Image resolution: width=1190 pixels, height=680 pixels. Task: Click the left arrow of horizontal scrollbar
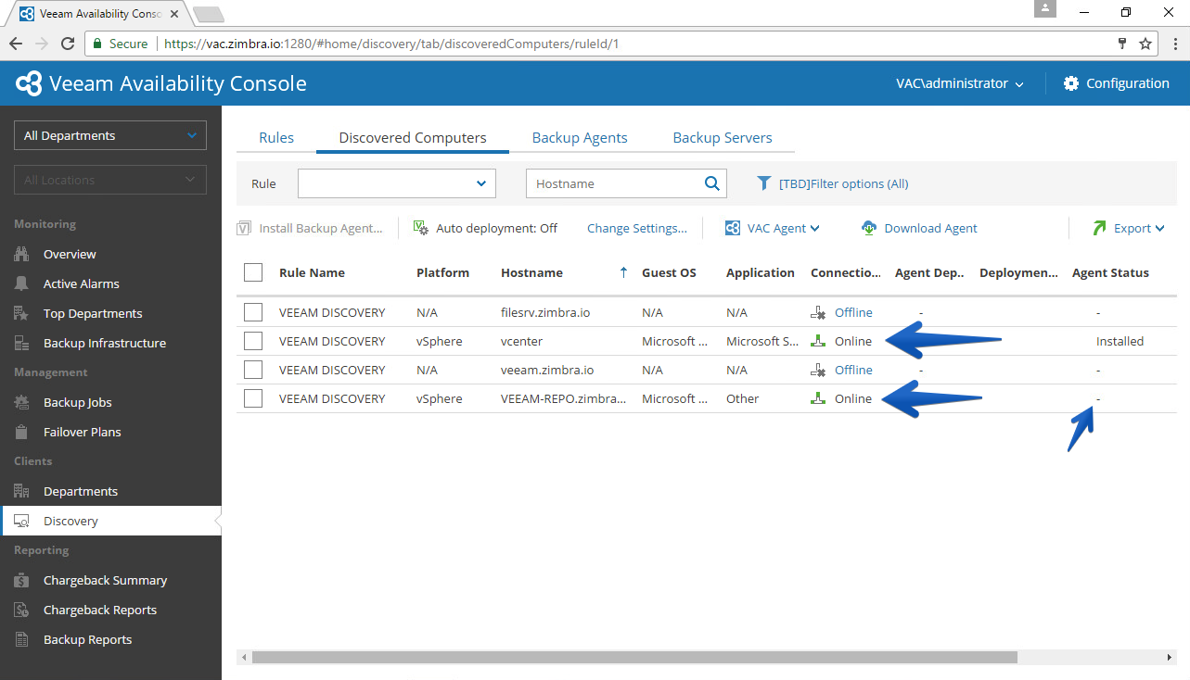pyautogui.click(x=244, y=657)
